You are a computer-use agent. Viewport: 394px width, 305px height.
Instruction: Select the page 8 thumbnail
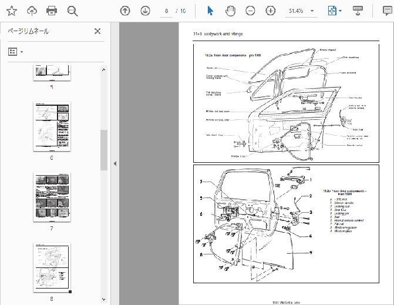52,267
